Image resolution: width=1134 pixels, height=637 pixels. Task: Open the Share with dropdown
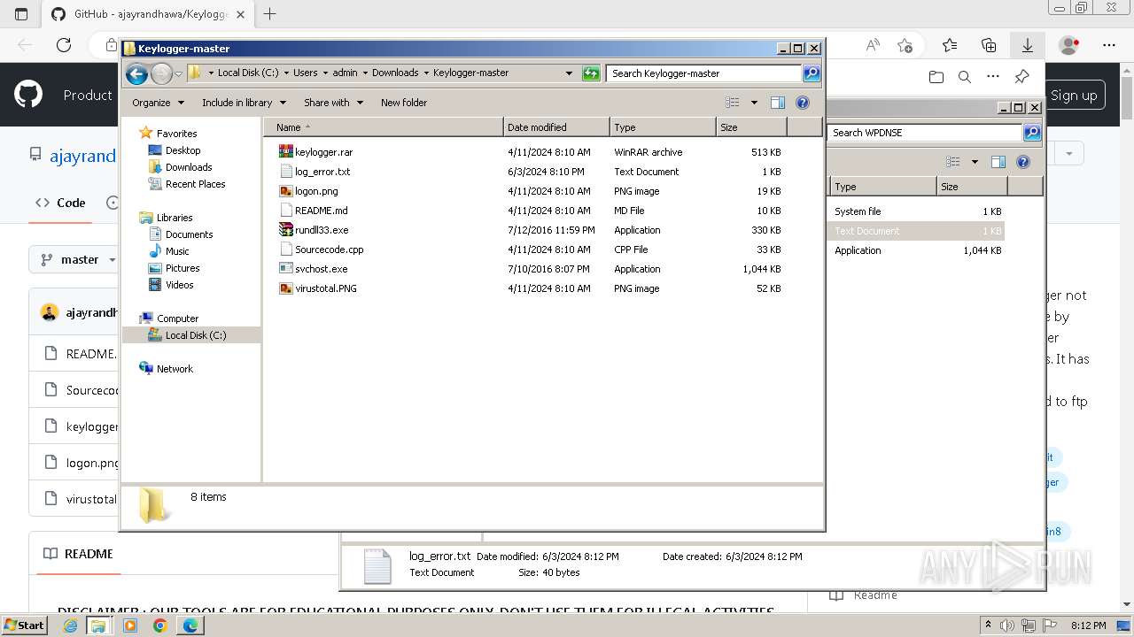333,103
